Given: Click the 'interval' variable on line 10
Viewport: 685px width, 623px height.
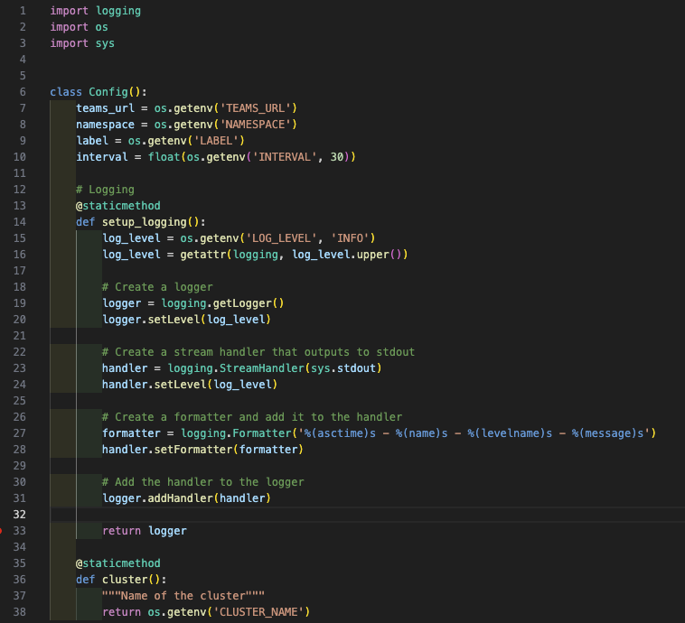Looking at the screenshot, I should pyautogui.click(x=102, y=157).
